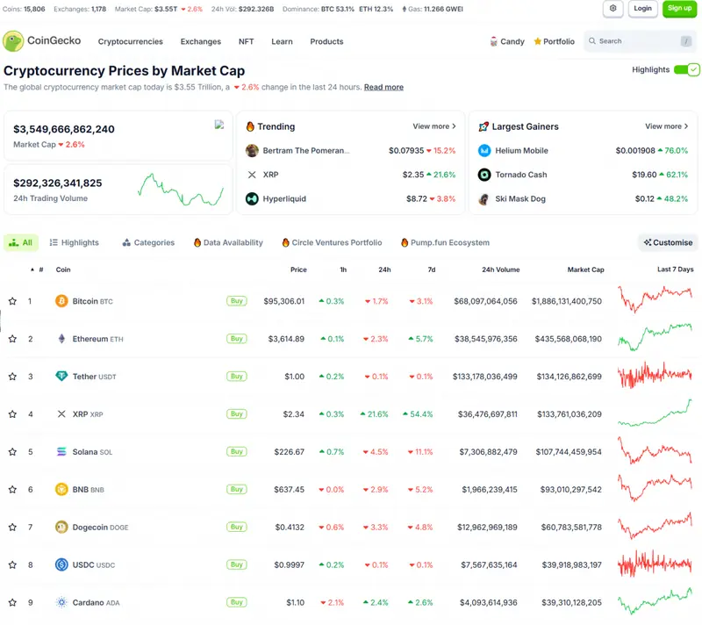Switch to Pump.fun Ecosystem tab
Viewport: 702px width, 625px height.
point(445,242)
